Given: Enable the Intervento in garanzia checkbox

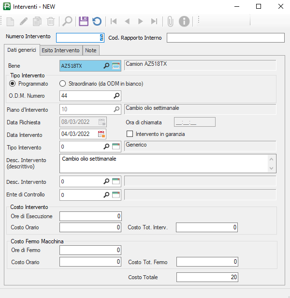Looking at the screenshot, I should 129,134.
